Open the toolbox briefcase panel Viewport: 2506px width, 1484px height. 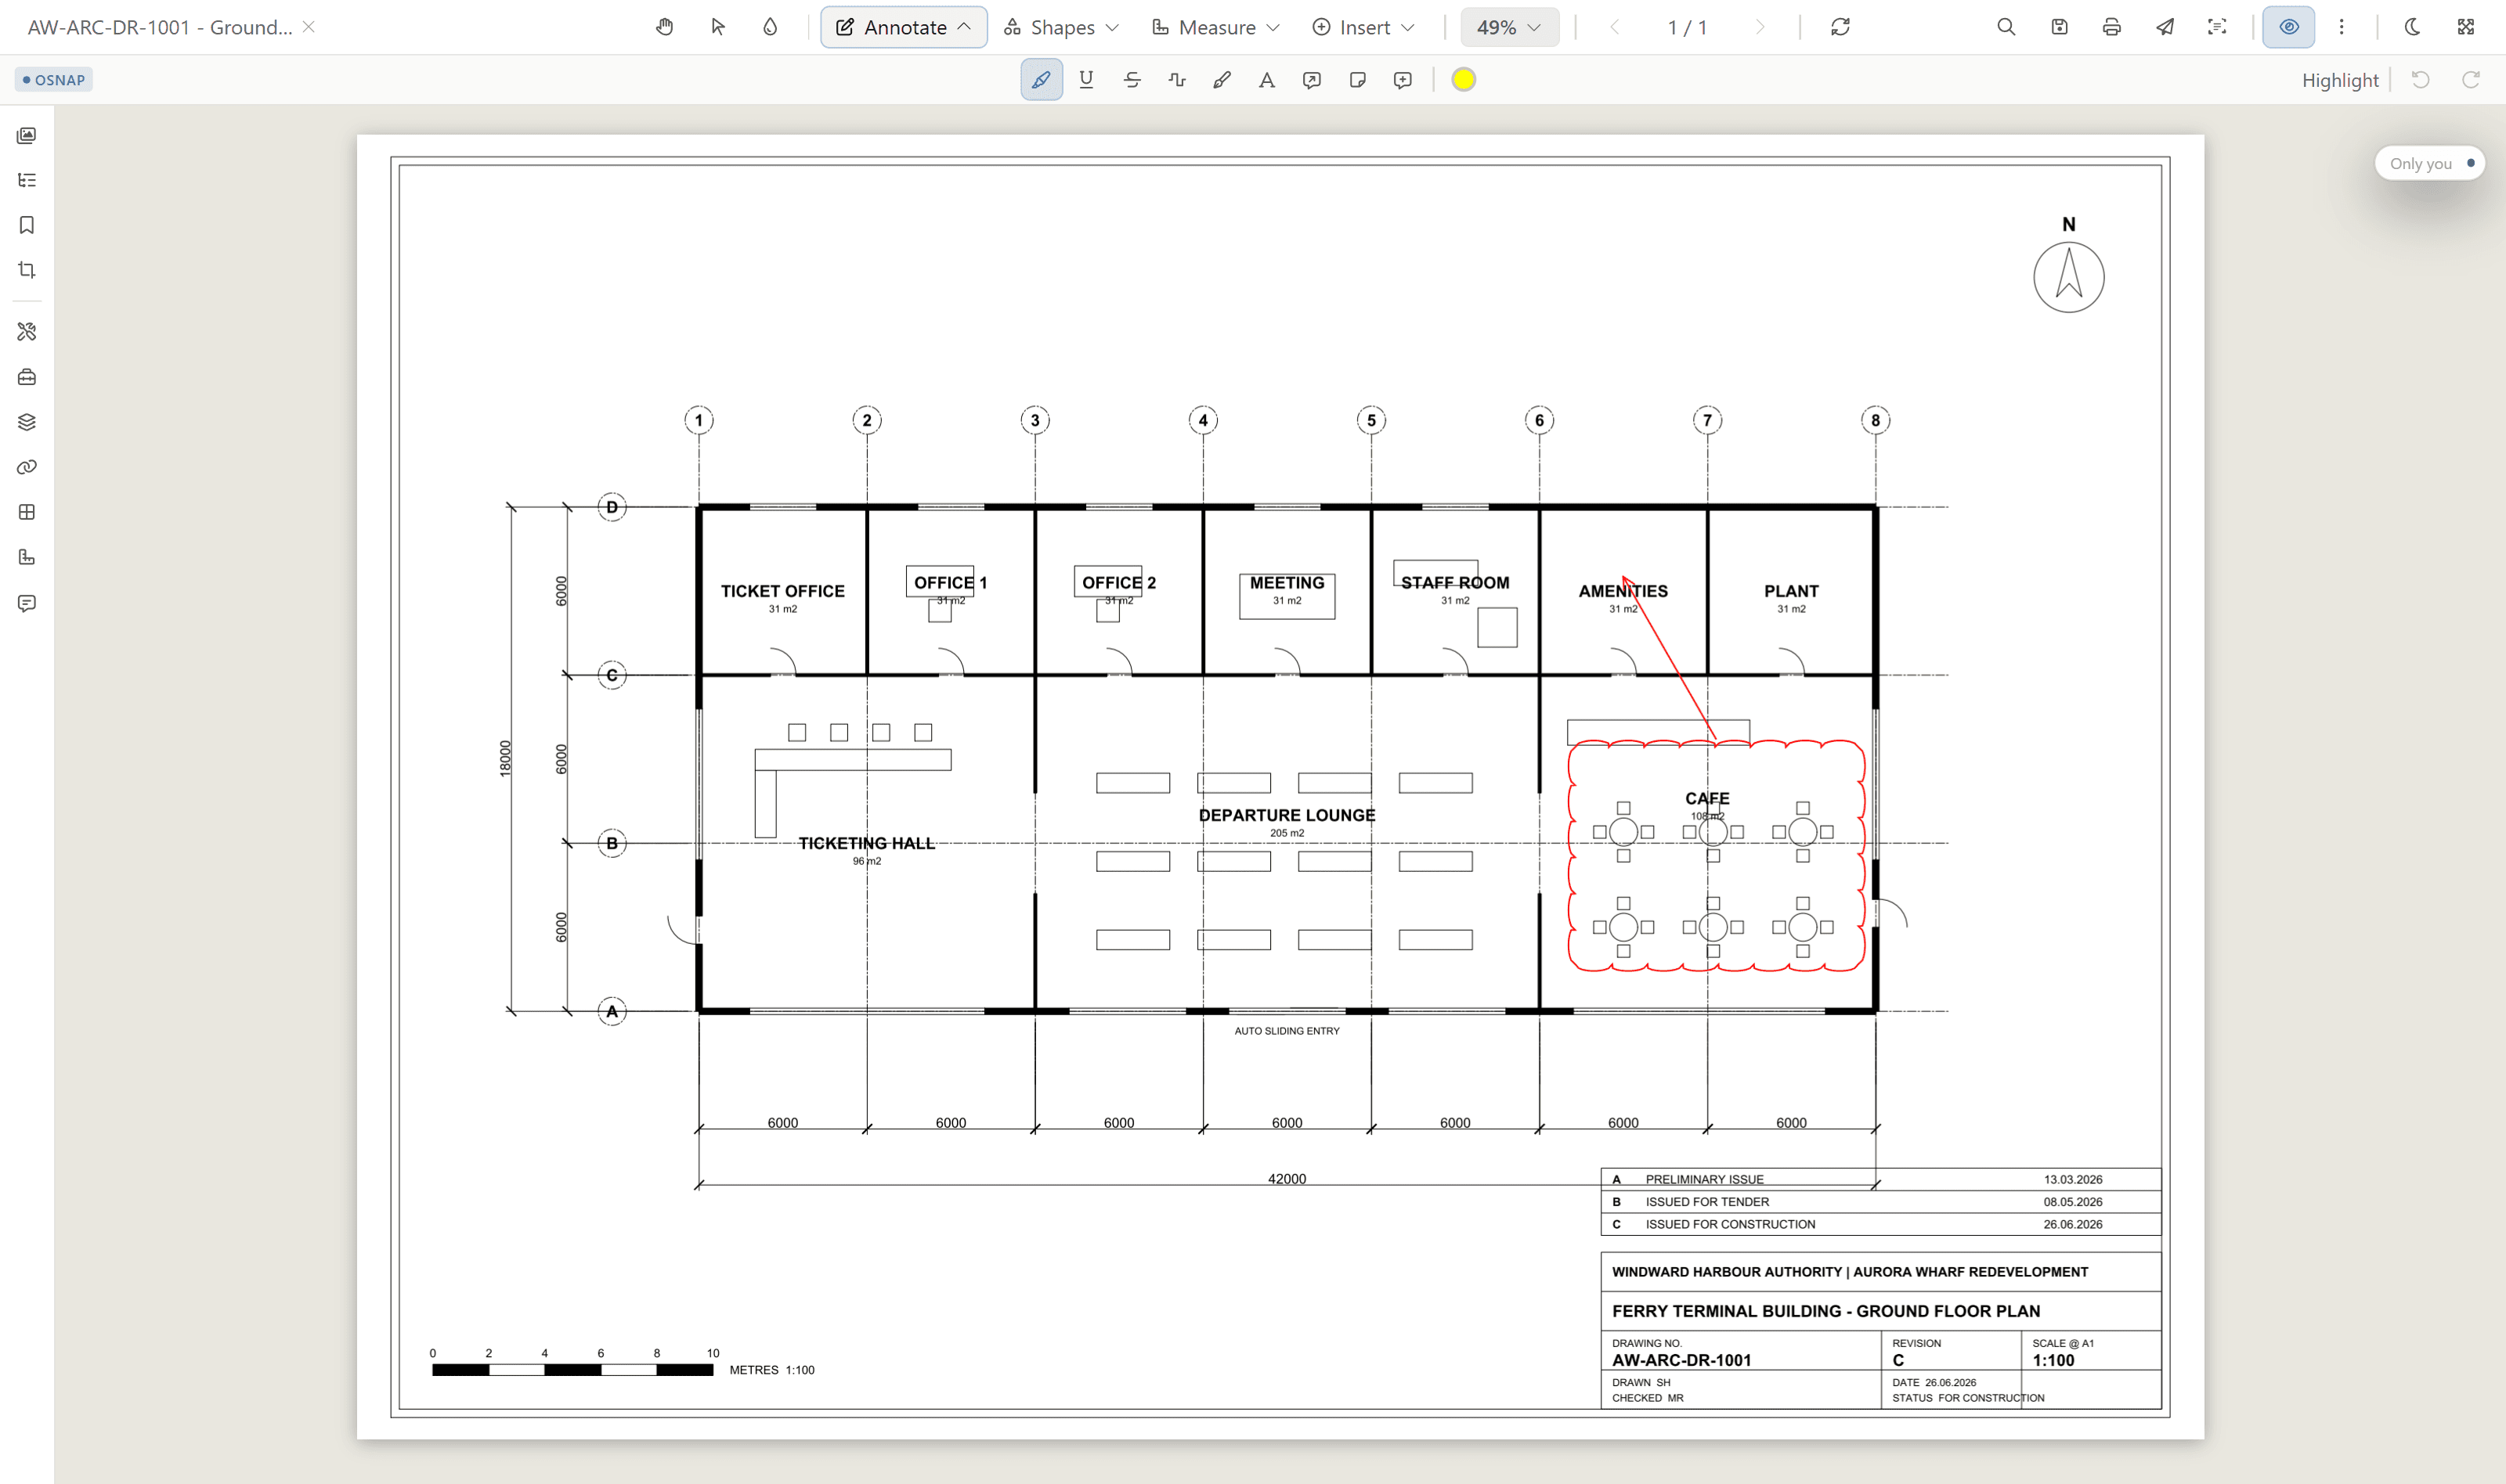(27, 377)
